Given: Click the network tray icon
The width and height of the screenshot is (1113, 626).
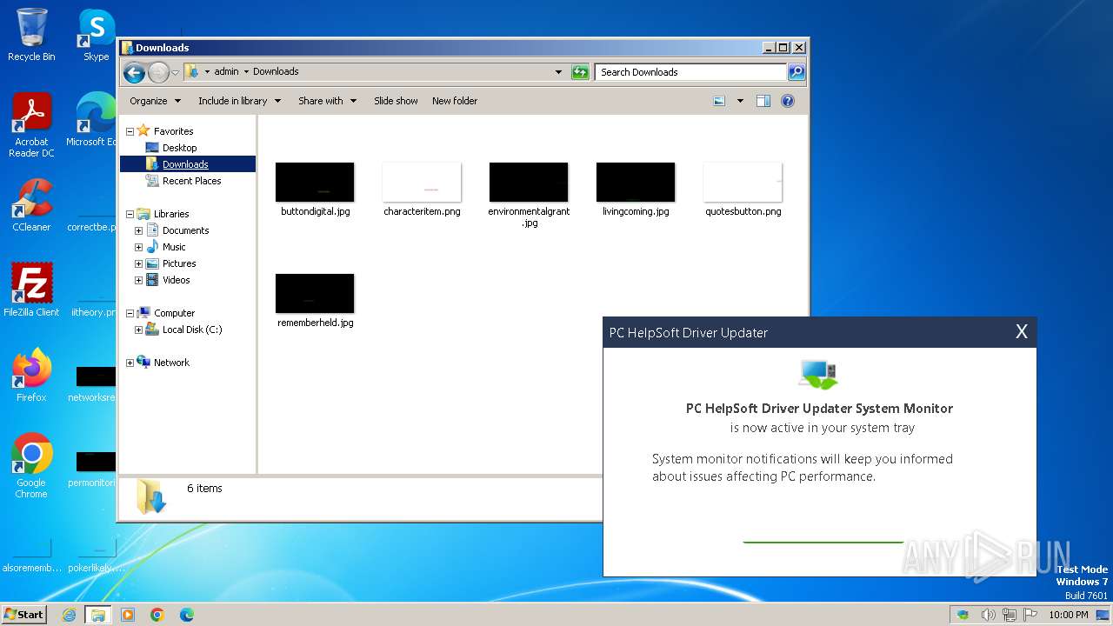Looking at the screenshot, I should coord(1009,615).
